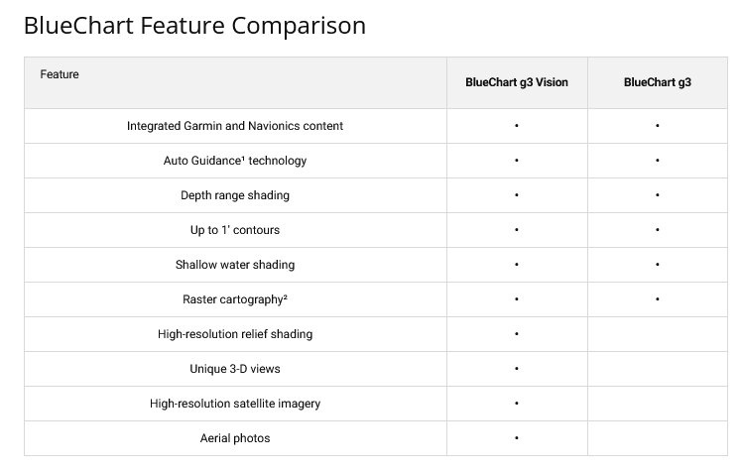The image size is (740, 470).
Task: Click the BlueChart g3 column header
Action: (x=657, y=82)
